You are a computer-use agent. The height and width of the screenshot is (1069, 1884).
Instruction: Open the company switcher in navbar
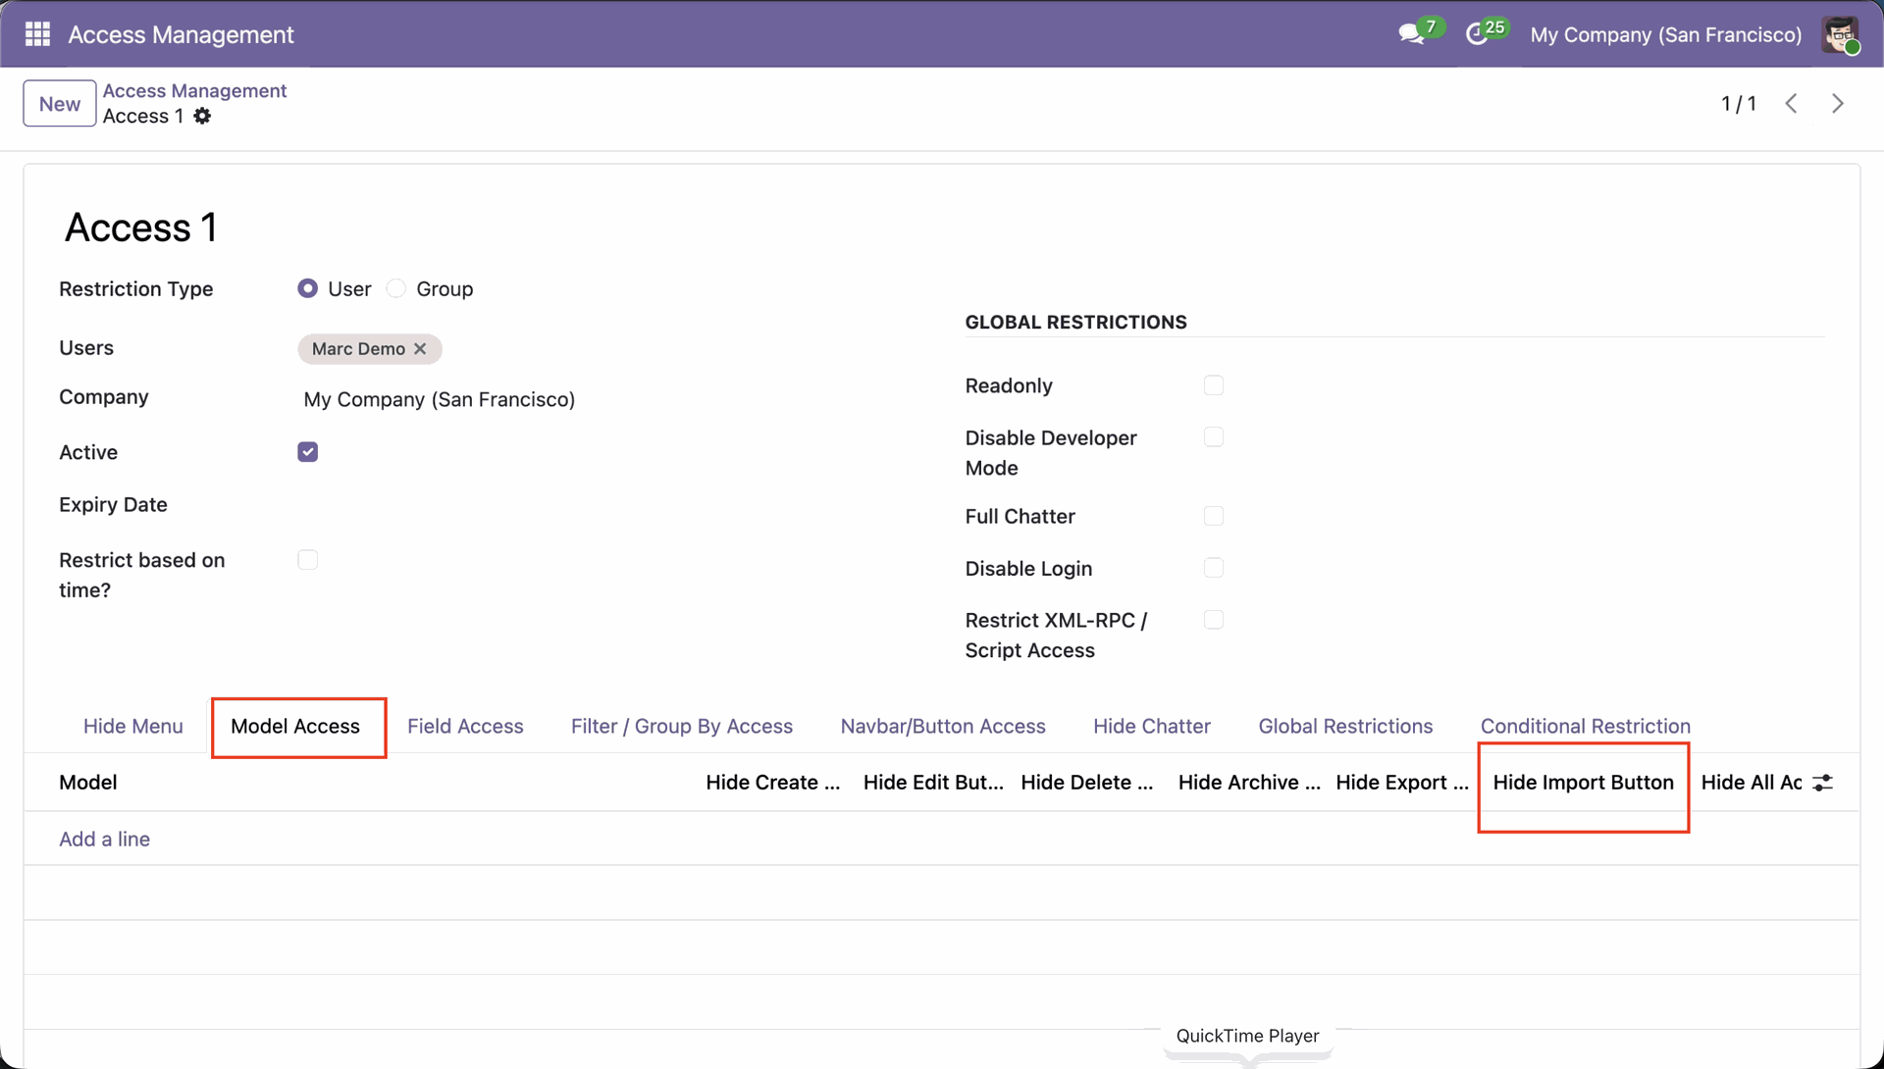(1665, 34)
